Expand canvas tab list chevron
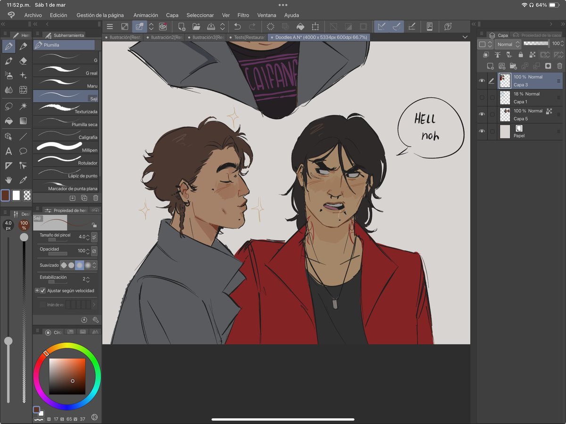The height and width of the screenshot is (424, 566). pyautogui.click(x=465, y=37)
